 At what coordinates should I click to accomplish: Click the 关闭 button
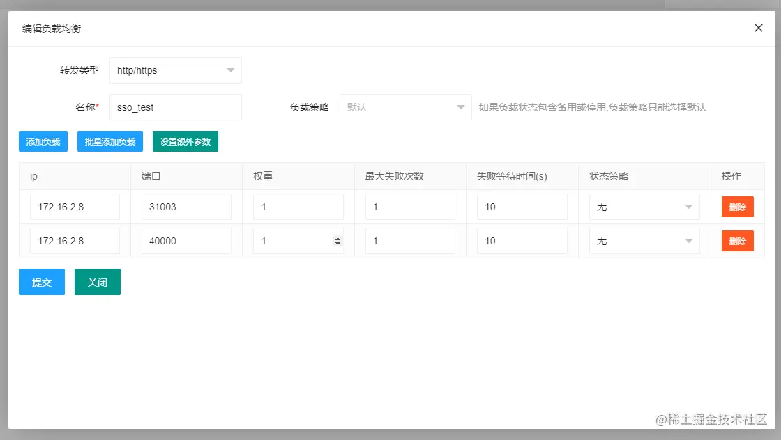pos(97,282)
